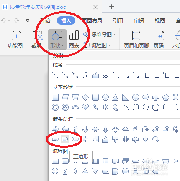
Task: Select the up arrow block shape
Action: pos(75,129)
